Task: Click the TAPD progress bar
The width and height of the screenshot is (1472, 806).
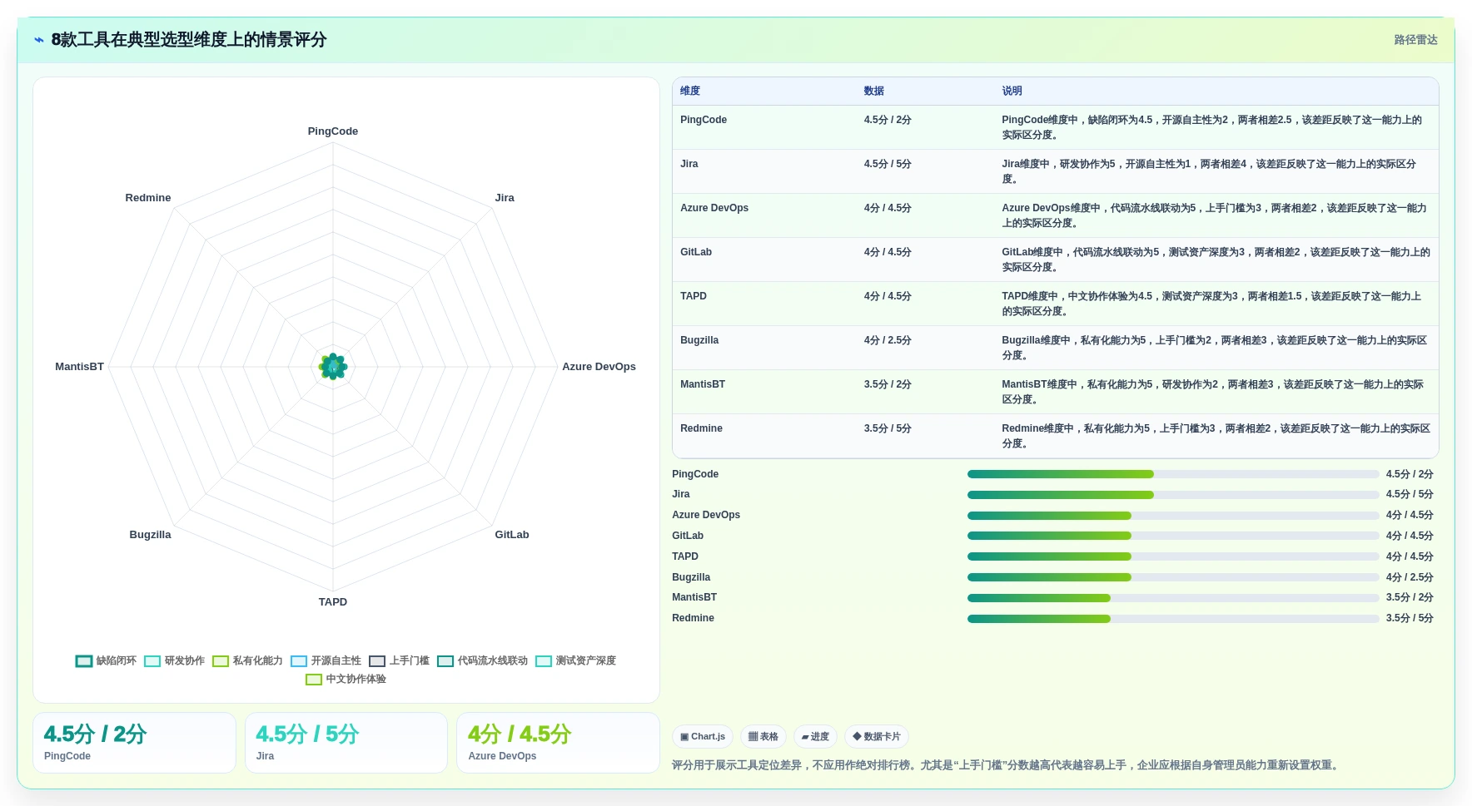Action: click(x=1173, y=556)
